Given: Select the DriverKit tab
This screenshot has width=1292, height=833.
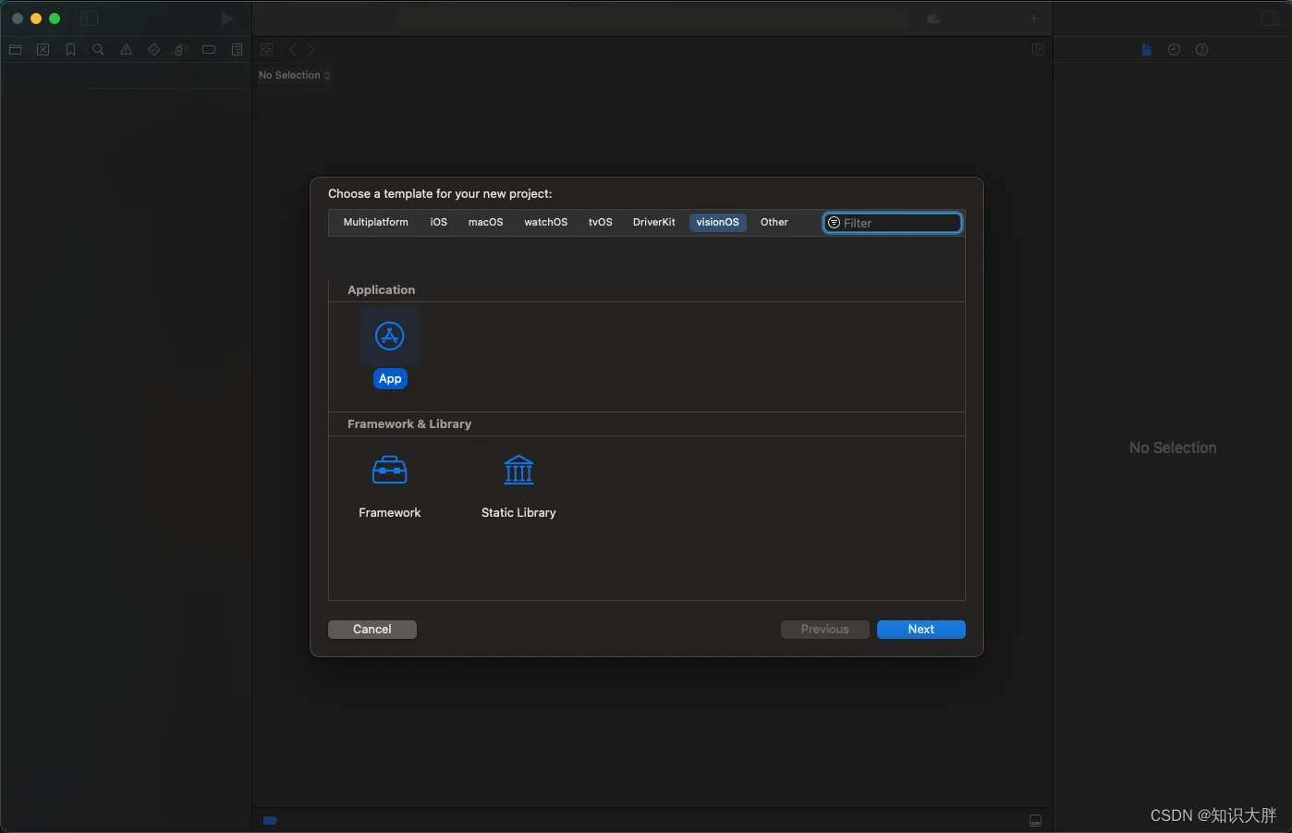Looking at the screenshot, I should pyautogui.click(x=654, y=222).
